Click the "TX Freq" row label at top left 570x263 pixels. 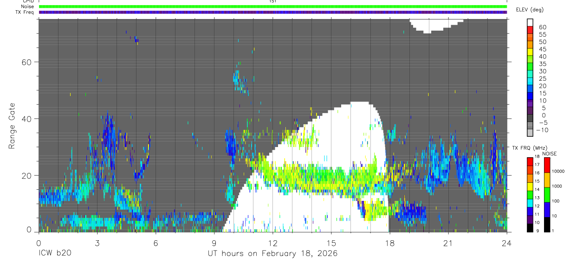coord(25,12)
